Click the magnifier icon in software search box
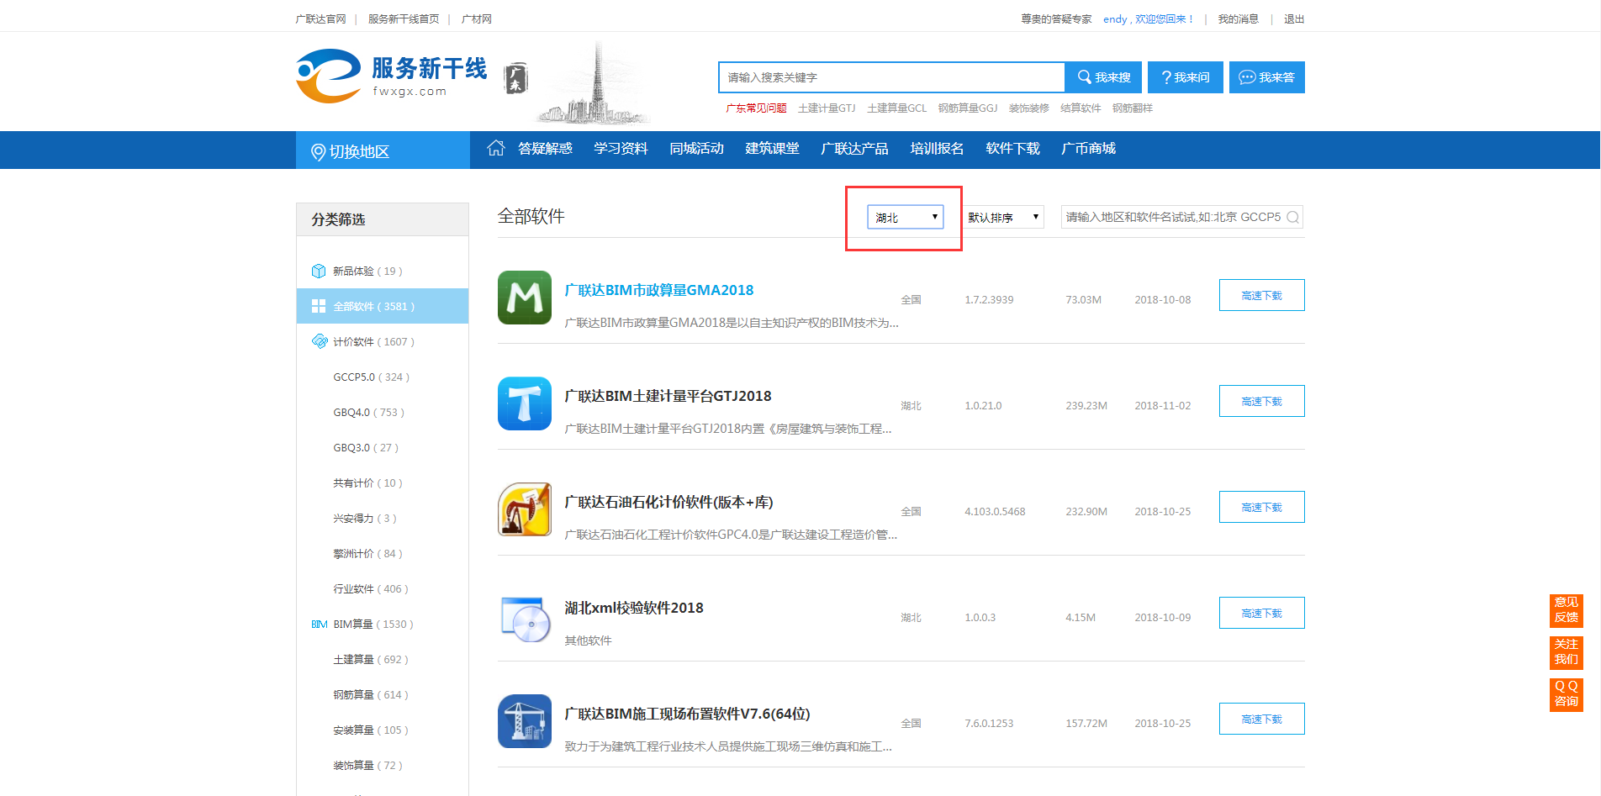 tap(1292, 217)
